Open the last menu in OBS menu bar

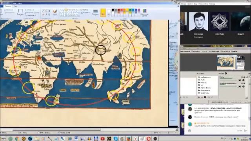click(x=234, y=51)
